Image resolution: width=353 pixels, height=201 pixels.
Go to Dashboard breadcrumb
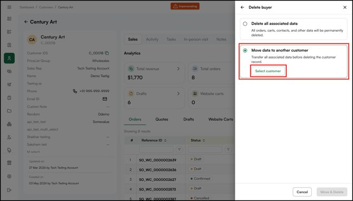[26, 7]
